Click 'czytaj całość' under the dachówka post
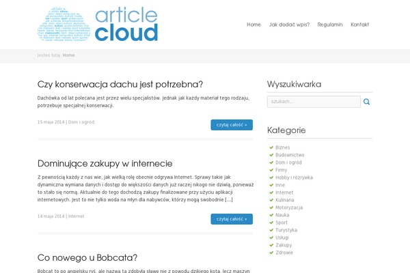The height and width of the screenshot is (273, 410). [x=232, y=124]
